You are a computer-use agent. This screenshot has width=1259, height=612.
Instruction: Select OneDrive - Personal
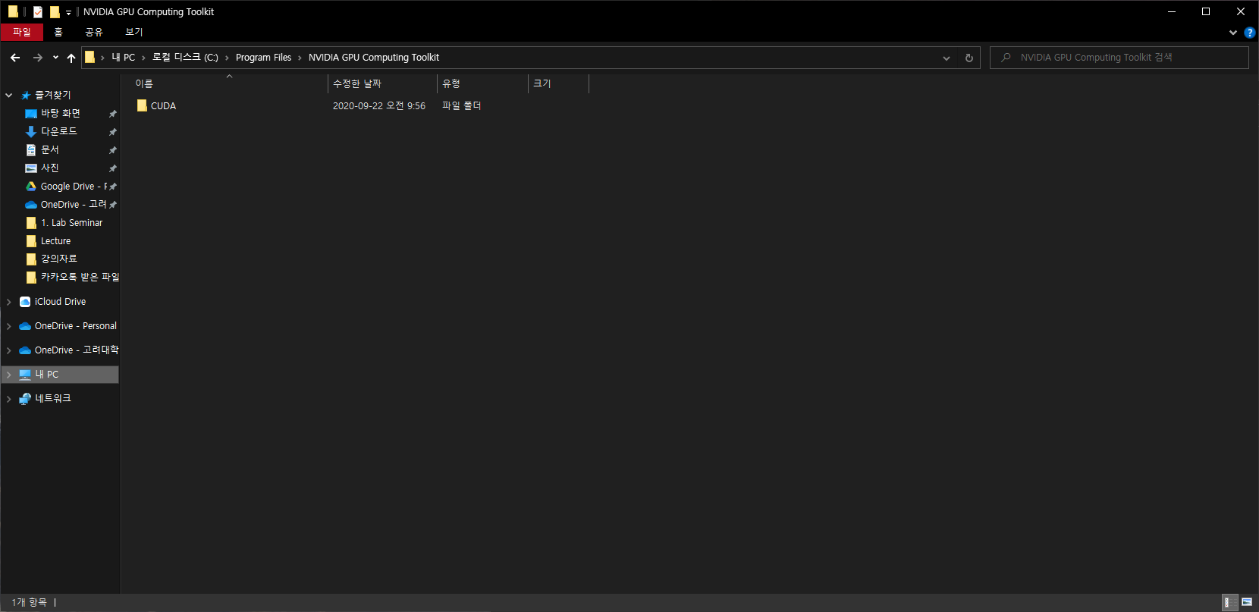[x=75, y=326]
